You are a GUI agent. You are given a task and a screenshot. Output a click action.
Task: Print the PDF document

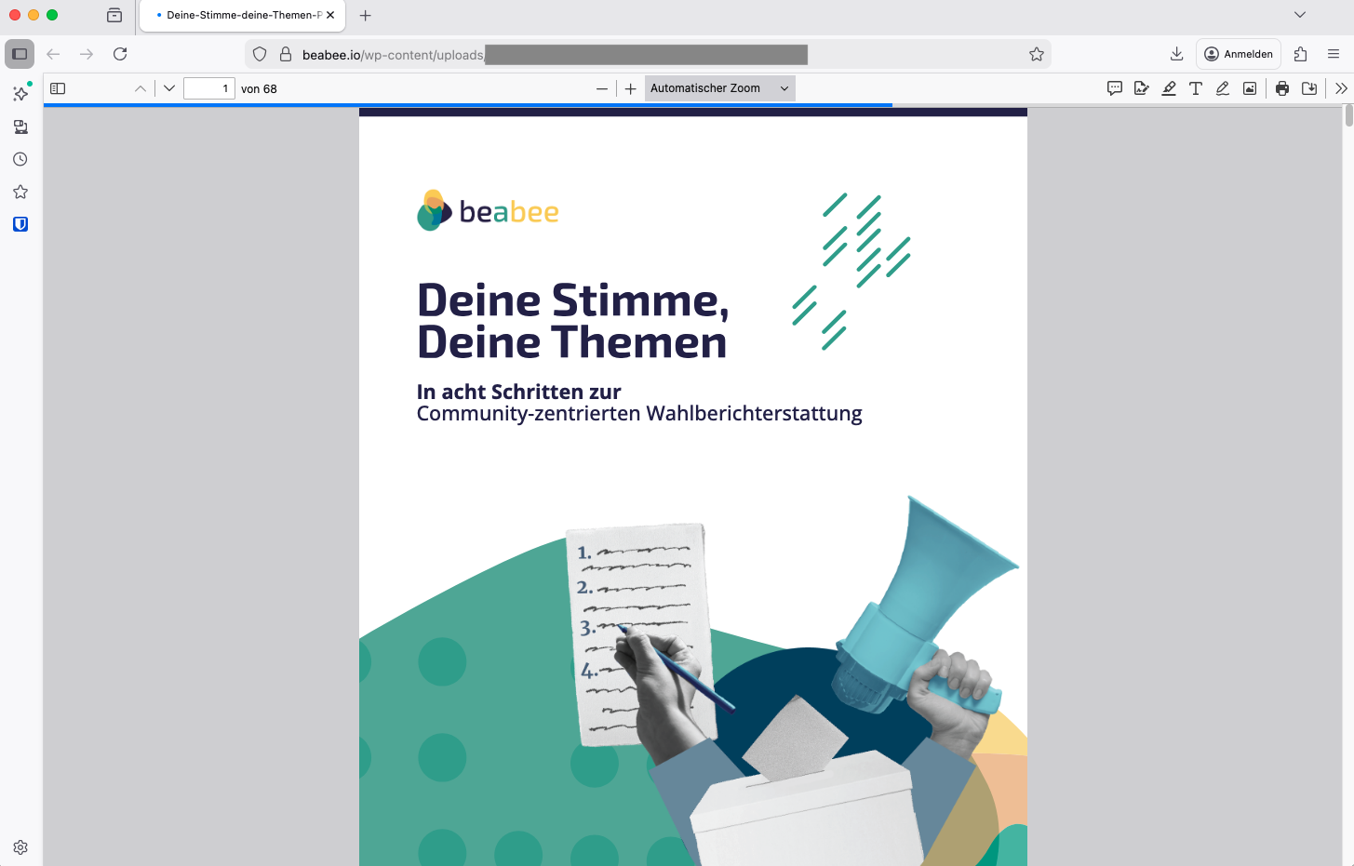[x=1282, y=88]
